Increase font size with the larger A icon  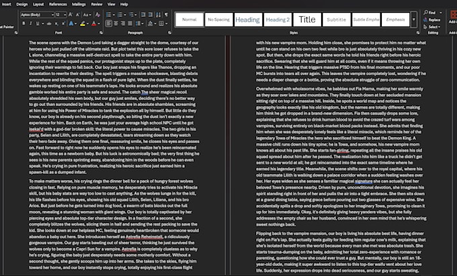[71, 15]
